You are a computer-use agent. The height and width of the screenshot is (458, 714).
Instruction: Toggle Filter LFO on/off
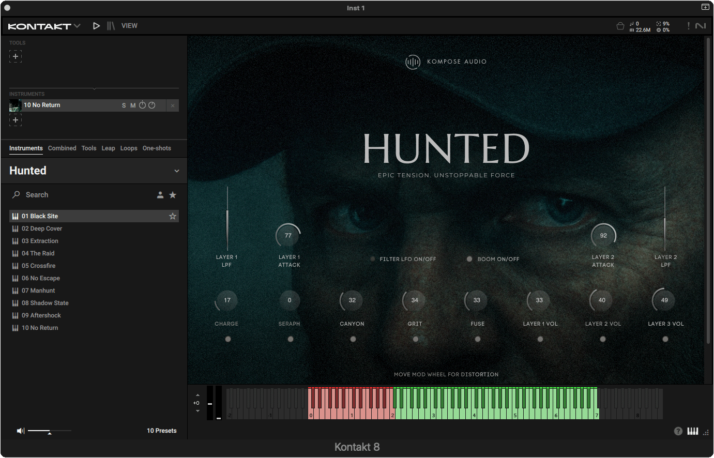(373, 259)
